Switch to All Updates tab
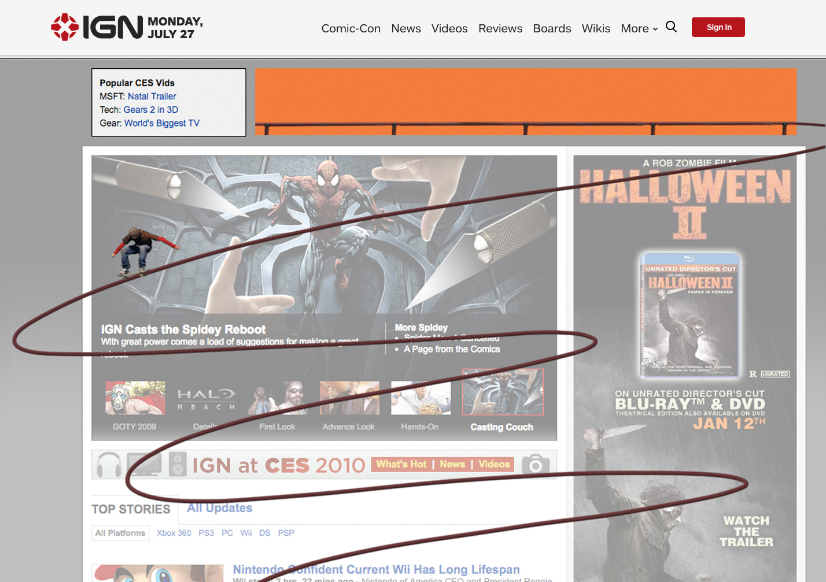 [219, 508]
